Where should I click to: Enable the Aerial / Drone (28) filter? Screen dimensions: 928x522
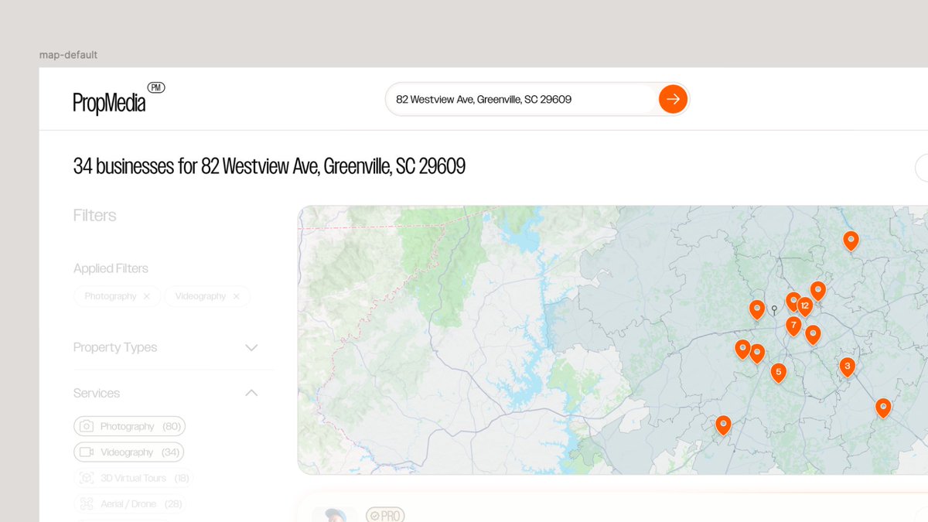[x=130, y=503]
